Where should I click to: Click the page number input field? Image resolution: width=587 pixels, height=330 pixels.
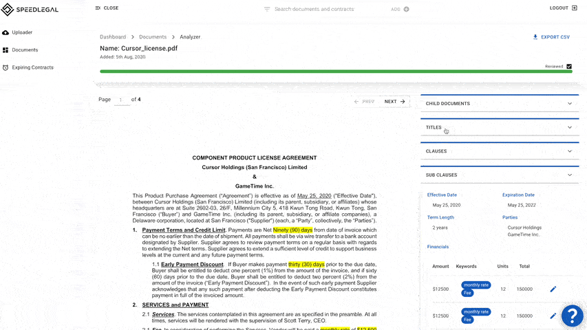pyautogui.click(x=121, y=100)
